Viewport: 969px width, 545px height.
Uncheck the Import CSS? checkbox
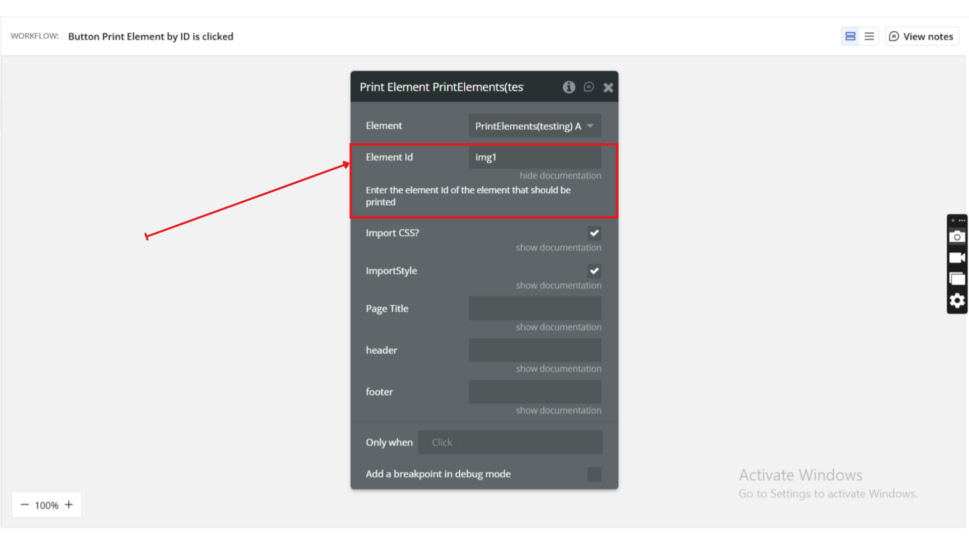[594, 233]
